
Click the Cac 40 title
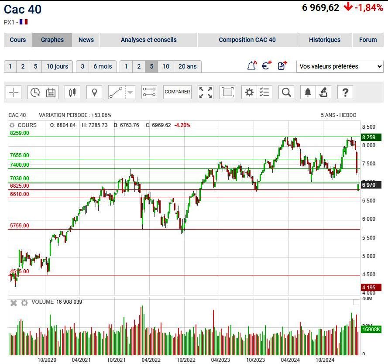[x=23, y=10]
